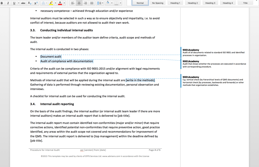Open text effects button
Screen dimensions: 259x167
click(x=43, y=3)
